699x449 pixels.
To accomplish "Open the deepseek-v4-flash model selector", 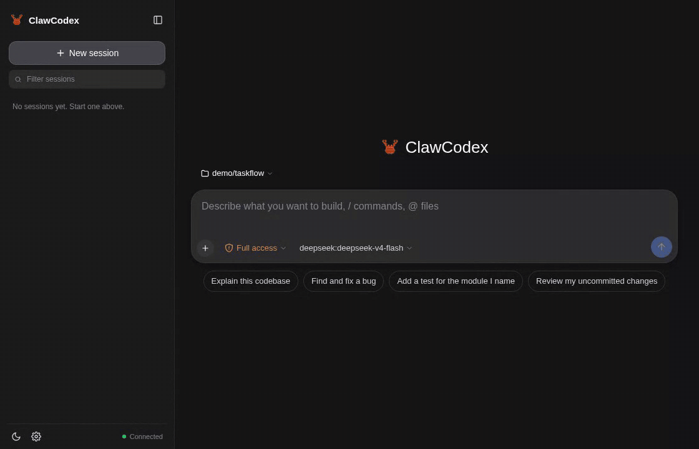I will (x=355, y=248).
